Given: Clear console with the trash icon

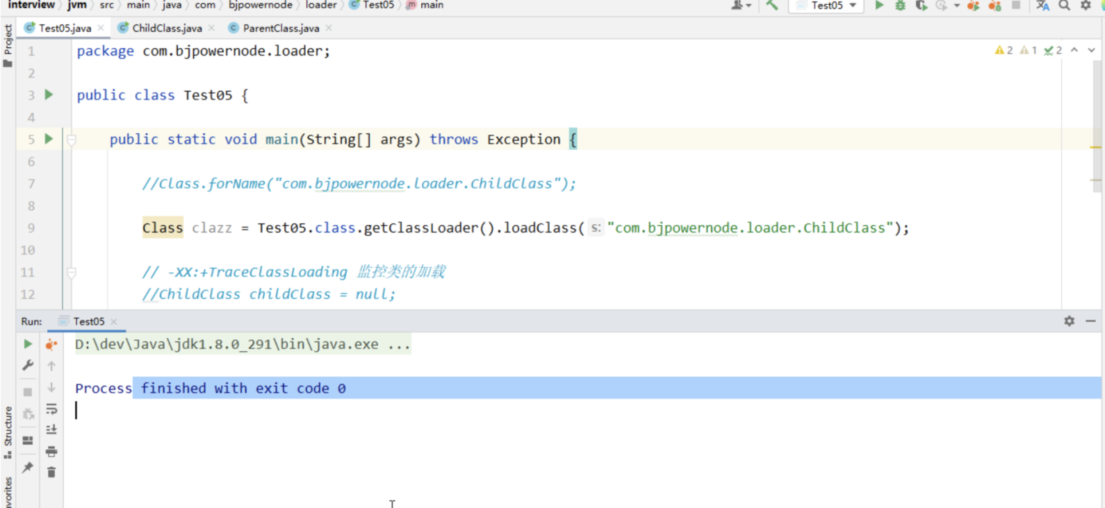Looking at the screenshot, I should coord(51,472).
